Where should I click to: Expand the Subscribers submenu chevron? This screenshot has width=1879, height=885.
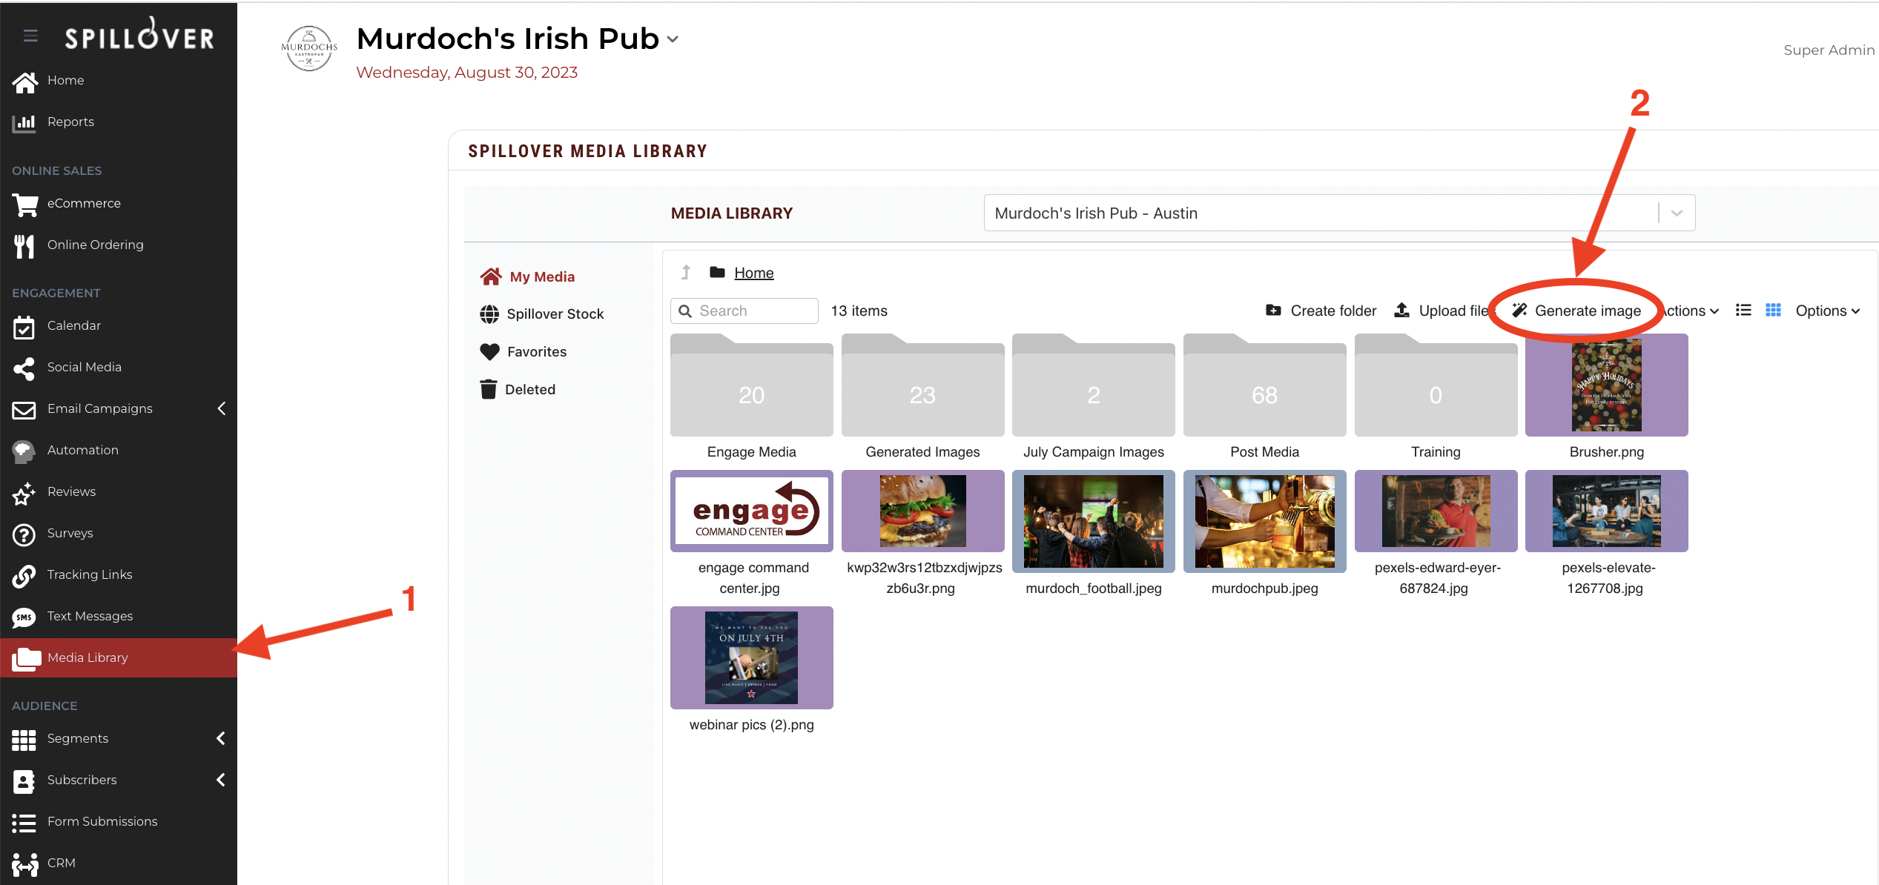[x=221, y=780]
